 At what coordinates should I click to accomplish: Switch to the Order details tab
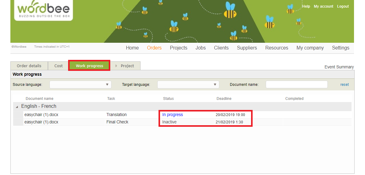[29, 66]
